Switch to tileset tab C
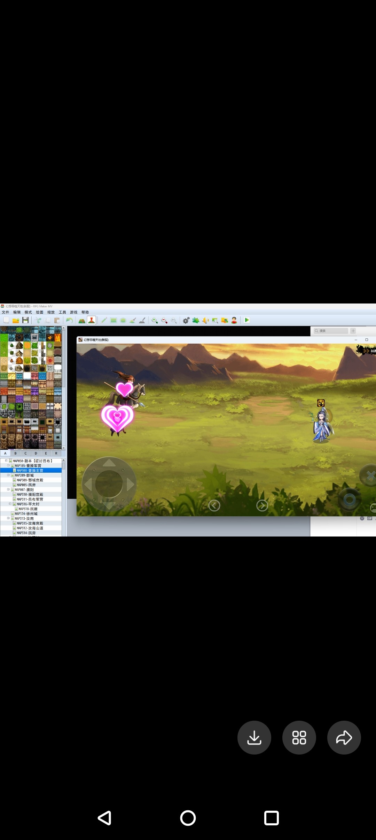The height and width of the screenshot is (840, 376). pos(25,453)
